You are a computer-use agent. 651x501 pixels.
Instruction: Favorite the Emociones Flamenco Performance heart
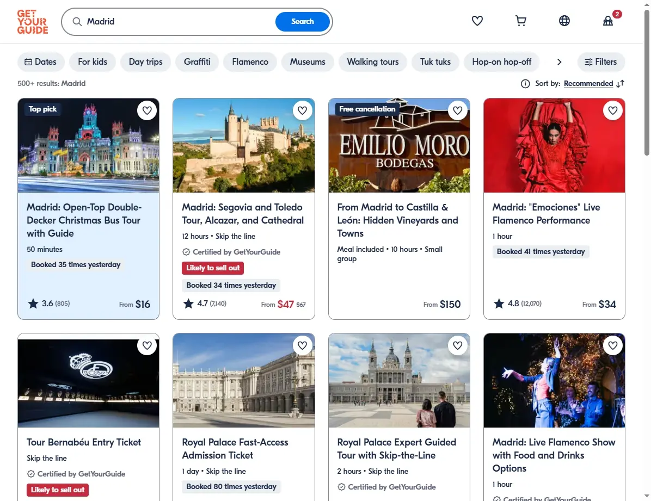point(613,110)
